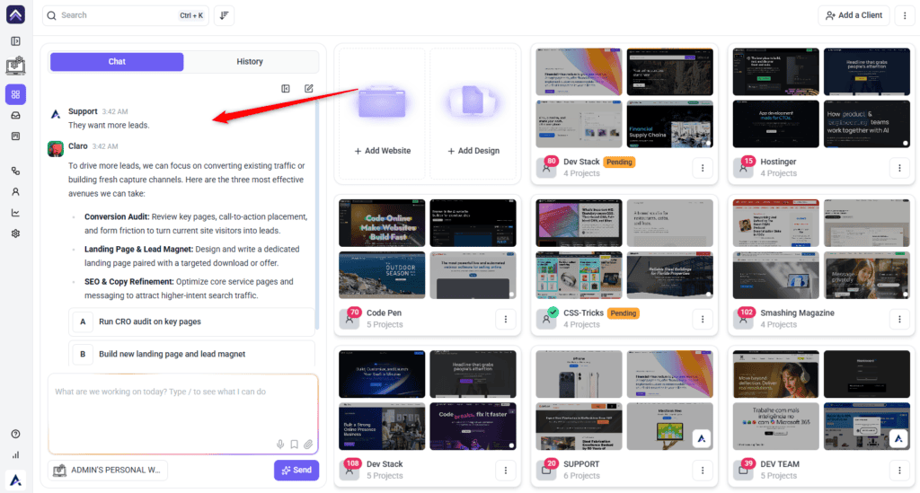Click the attachment paperclip icon

(308, 445)
